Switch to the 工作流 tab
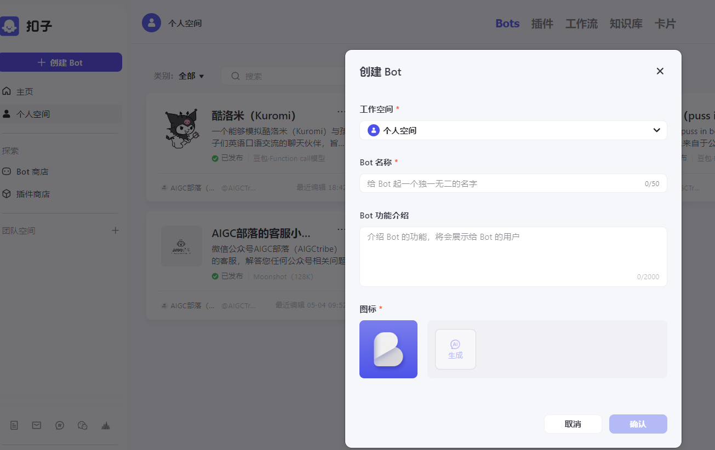Image resolution: width=715 pixels, height=450 pixels. (x=581, y=24)
